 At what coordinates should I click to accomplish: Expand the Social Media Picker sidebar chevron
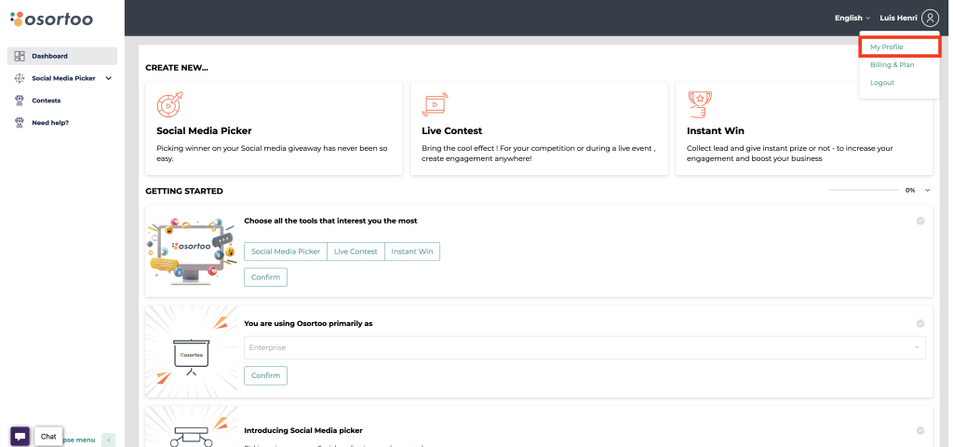(109, 78)
